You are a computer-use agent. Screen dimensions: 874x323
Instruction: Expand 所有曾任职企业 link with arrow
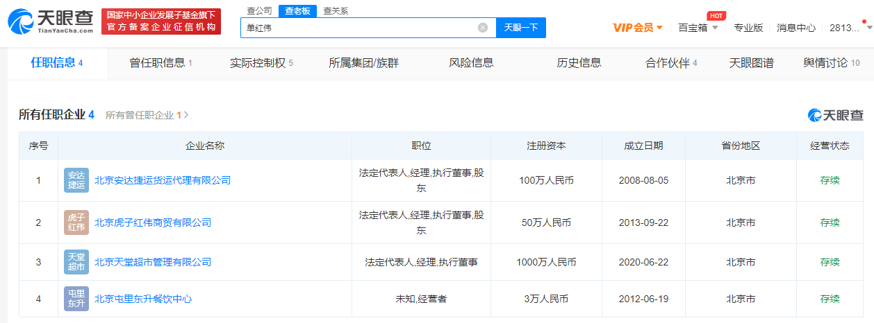point(147,115)
